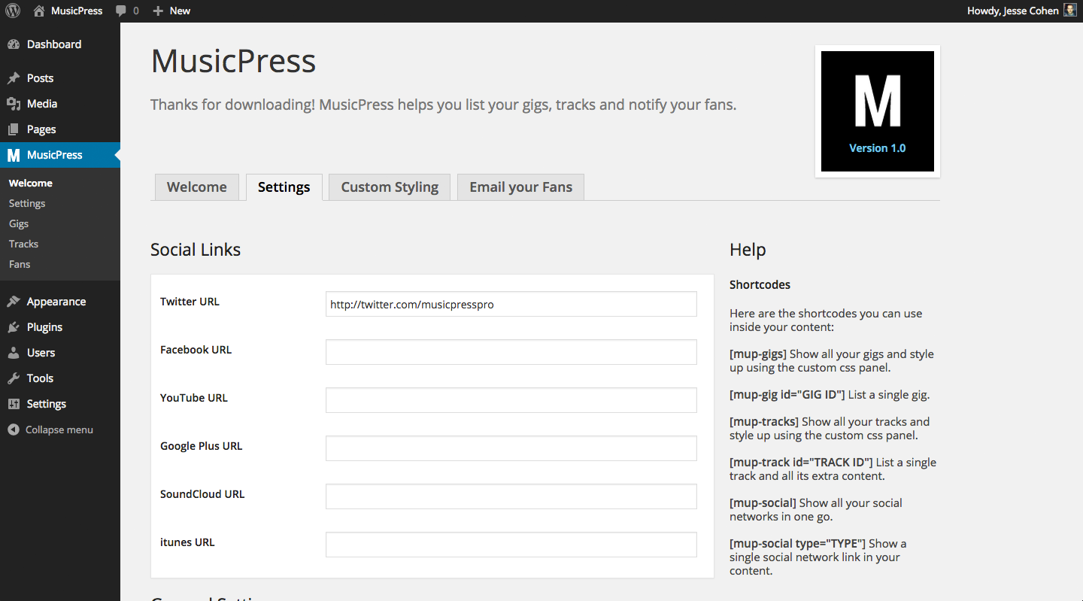The image size is (1083, 601).
Task: Click the Shortcodes heading in Help
Action: (x=760, y=285)
